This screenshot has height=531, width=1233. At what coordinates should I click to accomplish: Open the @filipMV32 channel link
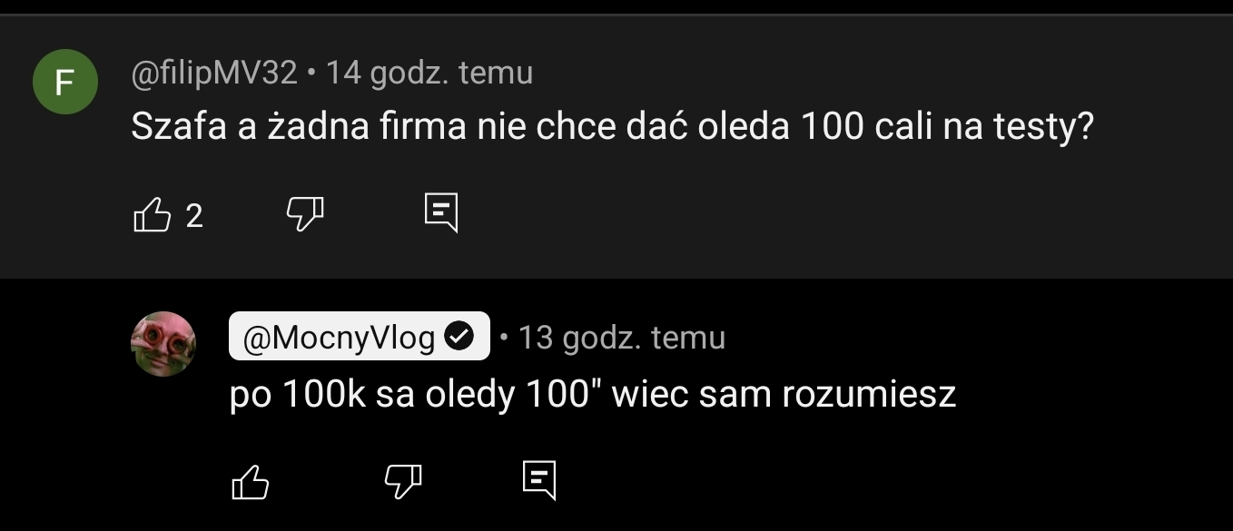[214, 73]
